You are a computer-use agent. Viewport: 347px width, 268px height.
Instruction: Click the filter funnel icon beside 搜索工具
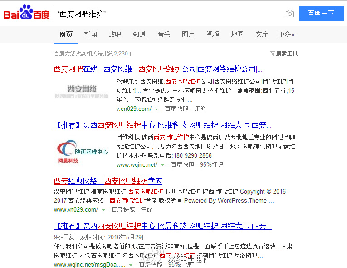(273, 54)
